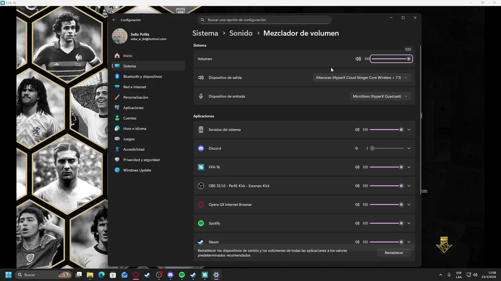Open Personalización settings
Viewport: 501px width, 281px height.
(x=148, y=97)
